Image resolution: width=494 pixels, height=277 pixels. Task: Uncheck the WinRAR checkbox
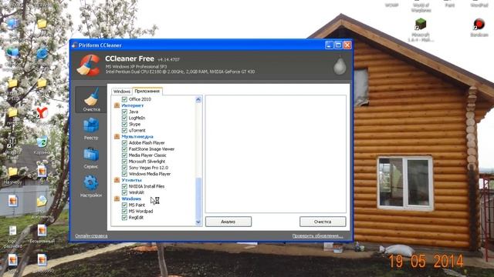[124, 192]
